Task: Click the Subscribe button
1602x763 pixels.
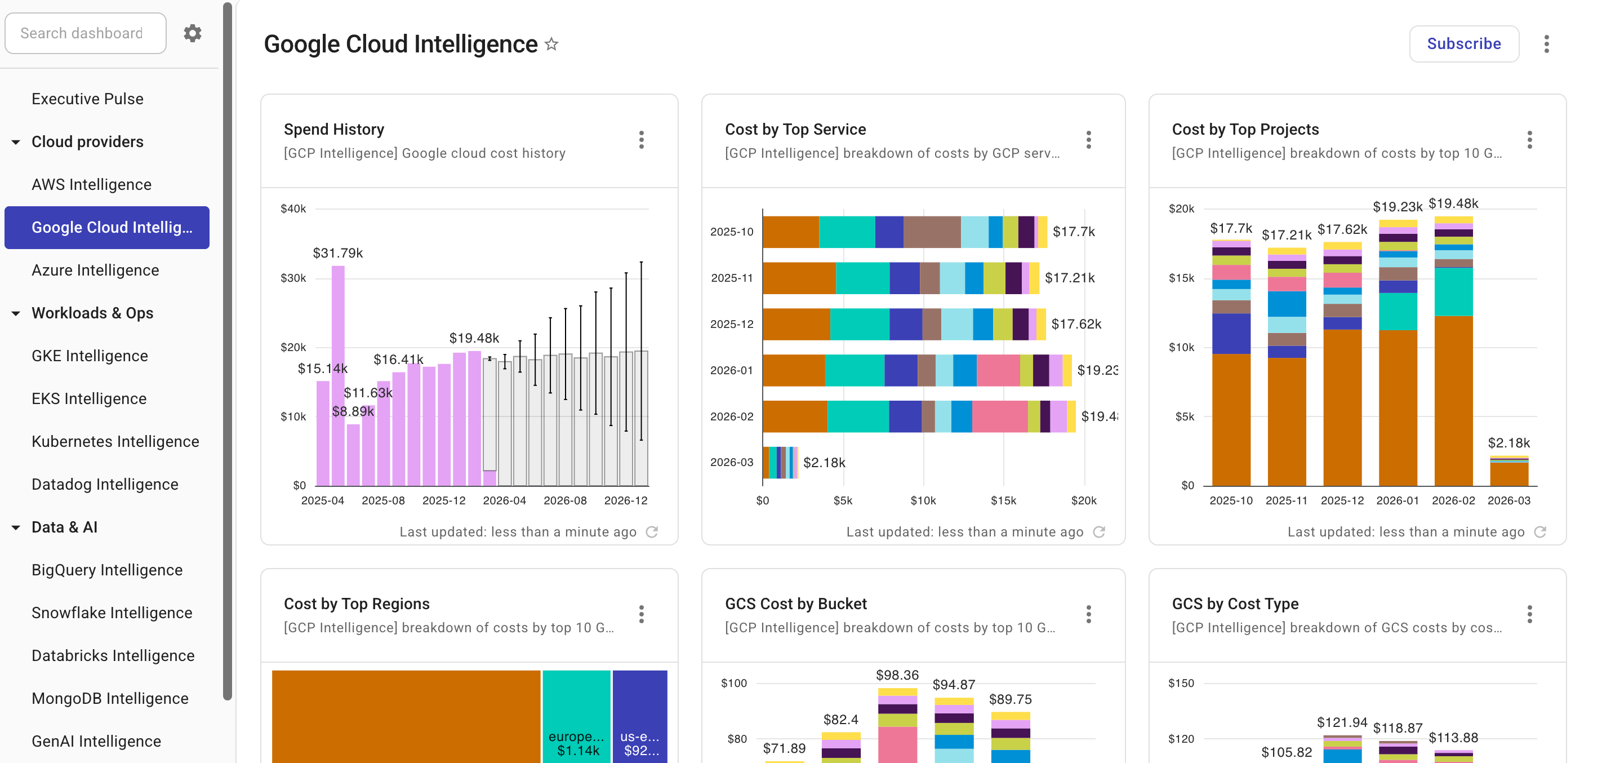Action: click(x=1463, y=43)
